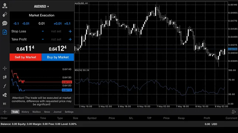Image resolution: width=238 pixels, height=133 pixels.
Task: Sort by the Profit column header
Action: point(207,118)
